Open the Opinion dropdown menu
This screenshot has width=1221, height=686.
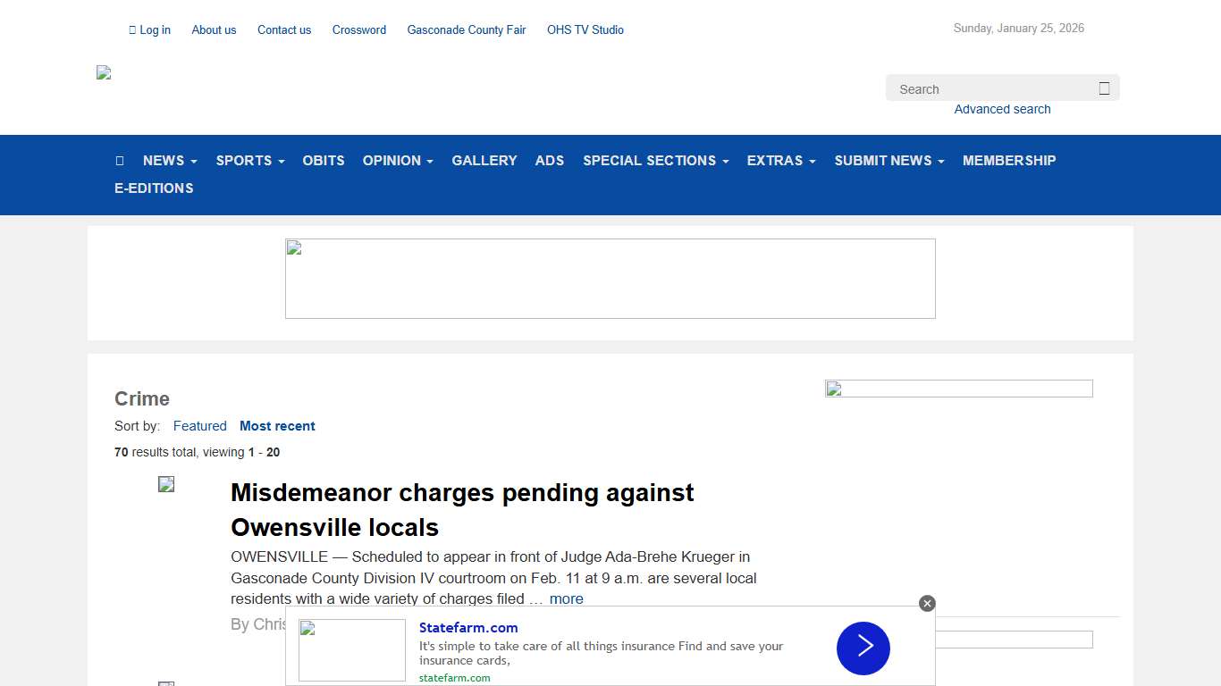[x=397, y=161]
